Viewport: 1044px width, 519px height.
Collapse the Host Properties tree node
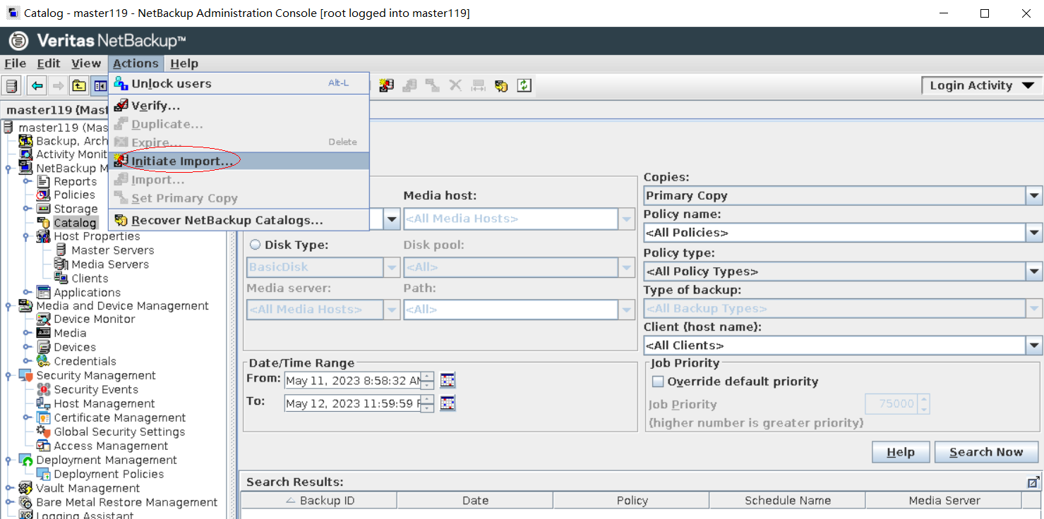pyautogui.click(x=27, y=237)
